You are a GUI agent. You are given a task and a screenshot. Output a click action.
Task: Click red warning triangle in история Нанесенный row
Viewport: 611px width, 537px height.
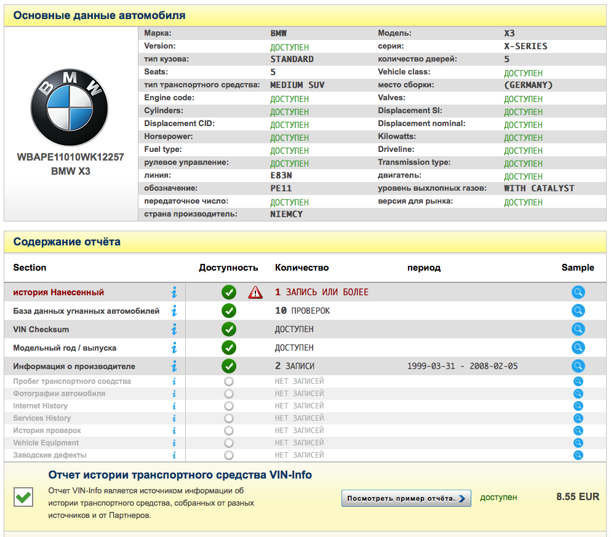pyautogui.click(x=255, y=292)
